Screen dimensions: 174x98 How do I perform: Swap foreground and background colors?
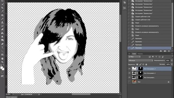(x=4, y=65)
